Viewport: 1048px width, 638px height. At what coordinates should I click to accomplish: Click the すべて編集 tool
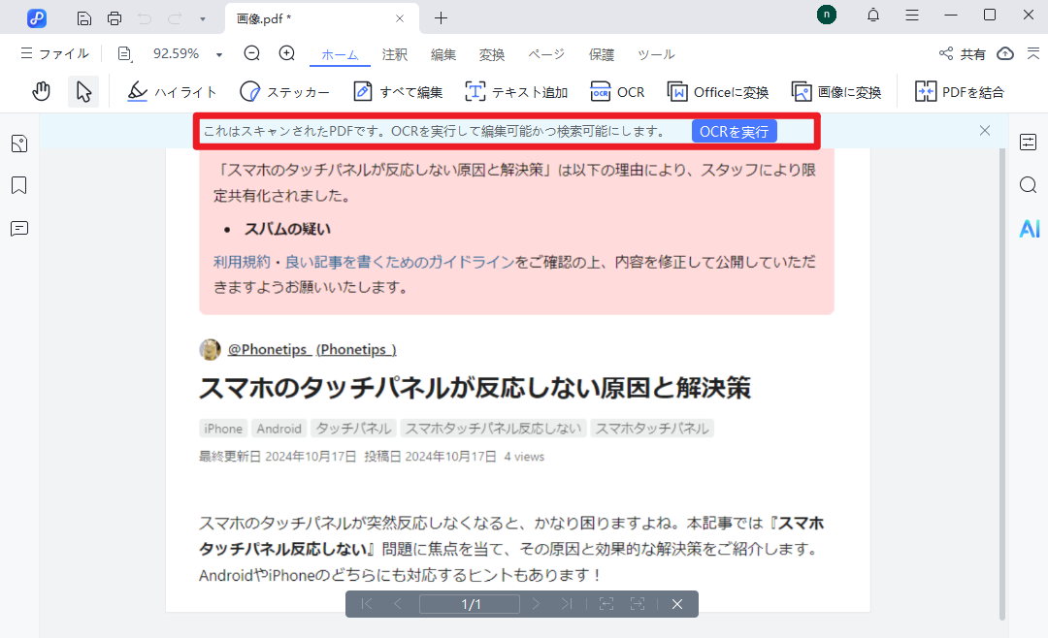(x=398, y=92)
